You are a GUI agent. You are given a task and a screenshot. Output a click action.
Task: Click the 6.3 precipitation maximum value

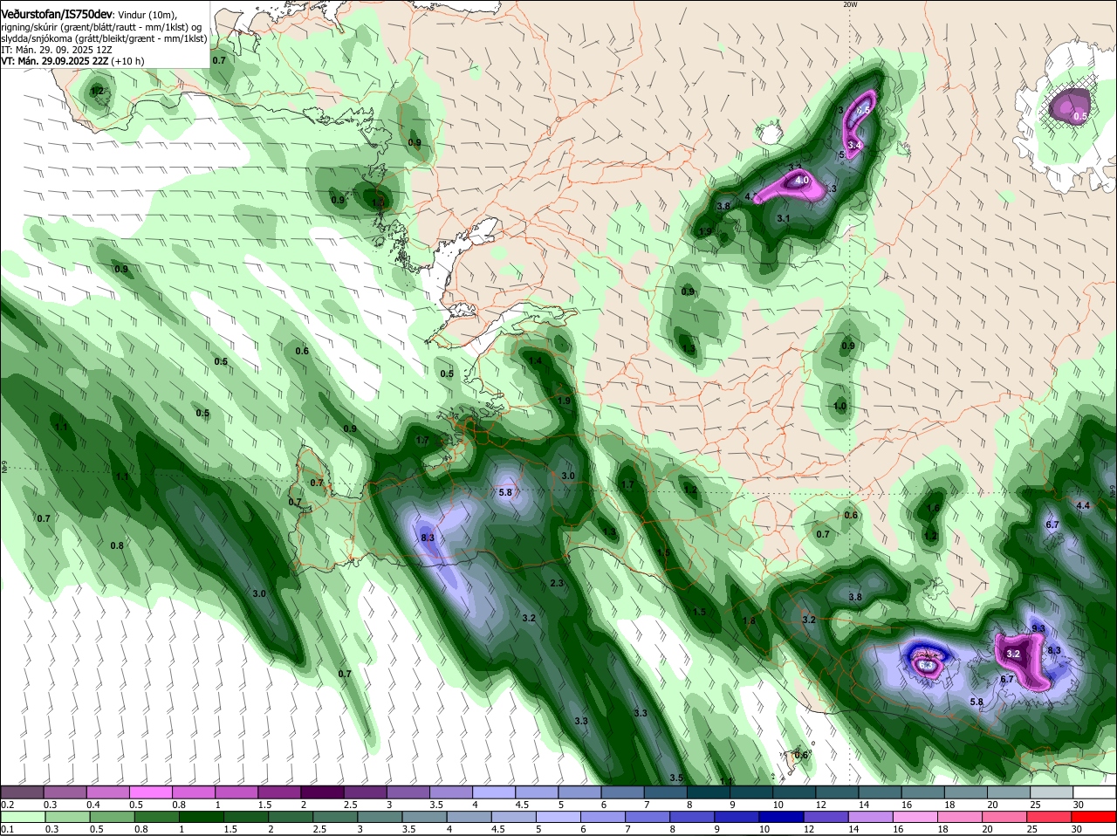tap(927, 666)
